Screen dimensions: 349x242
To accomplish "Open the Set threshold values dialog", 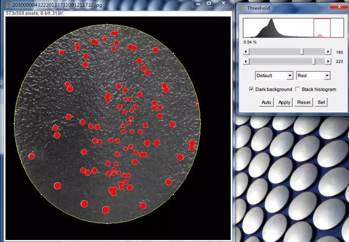I will (x=321, y=102).
